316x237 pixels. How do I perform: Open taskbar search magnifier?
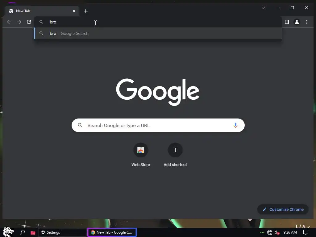[x=22, y=232]
